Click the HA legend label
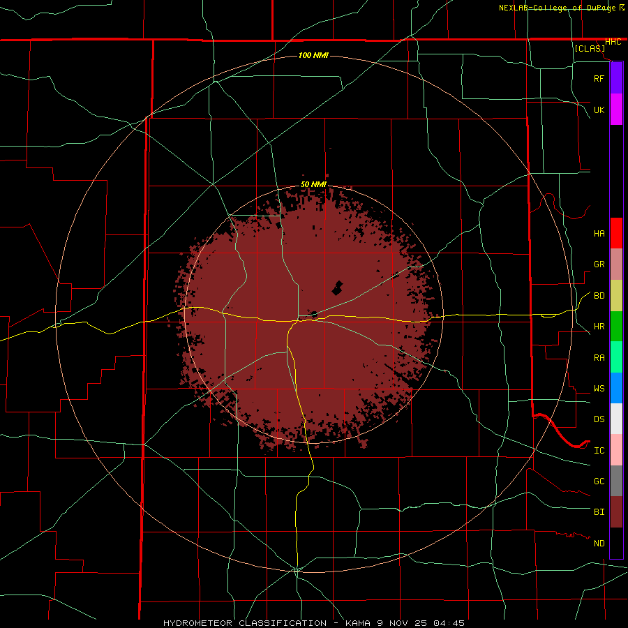This screenshot has height=628, width=628. [x=599, y=234]
